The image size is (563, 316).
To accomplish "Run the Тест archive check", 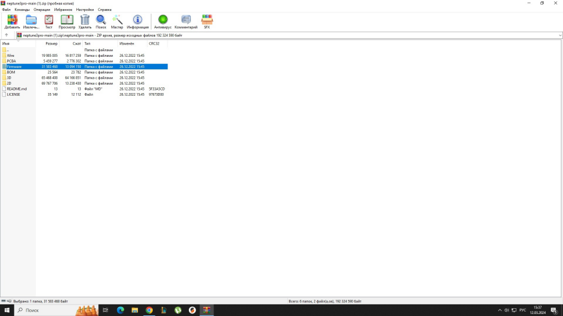I will 49,21.
